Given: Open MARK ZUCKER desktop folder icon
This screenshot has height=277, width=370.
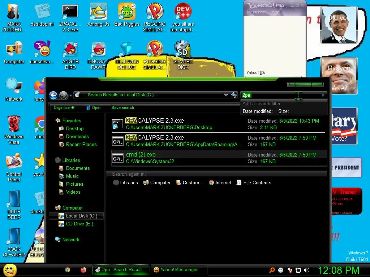Looking at the screenshot, I should coord(14,18).
